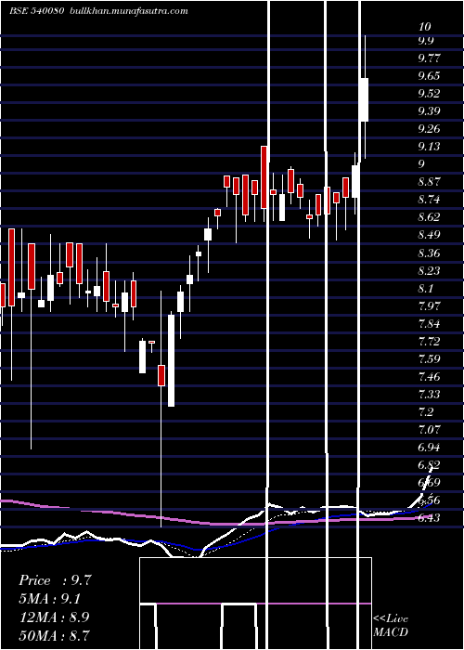The height and width of the screenshot is (650, 464).
Task: Click the 12MA : 8.9 readout
Action: point(54,617)
